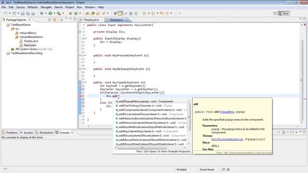Collapse All in Package Explorer
Viewport: 308px width, 173px height.
[50, 20]
